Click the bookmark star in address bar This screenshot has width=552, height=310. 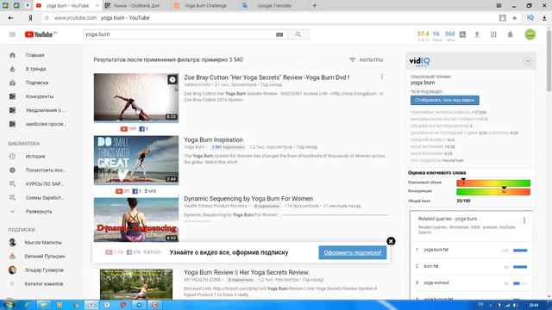coord(514,18)
